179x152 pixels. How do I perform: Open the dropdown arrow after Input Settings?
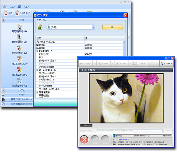(112, 64)
